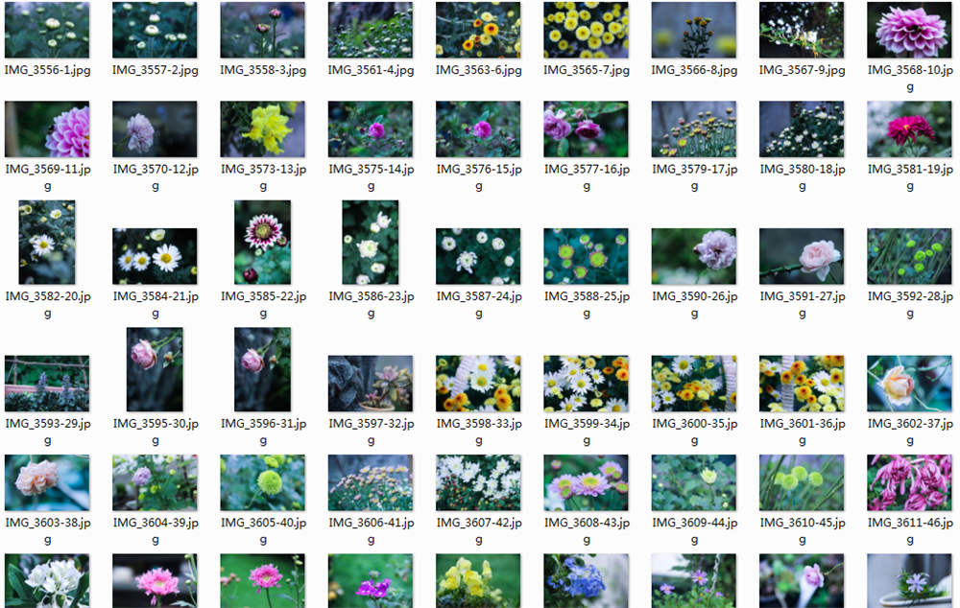Select the file name label IMG_3561-4.jpg
Viewport: 960px width, 608px height.
click(371, 70)
